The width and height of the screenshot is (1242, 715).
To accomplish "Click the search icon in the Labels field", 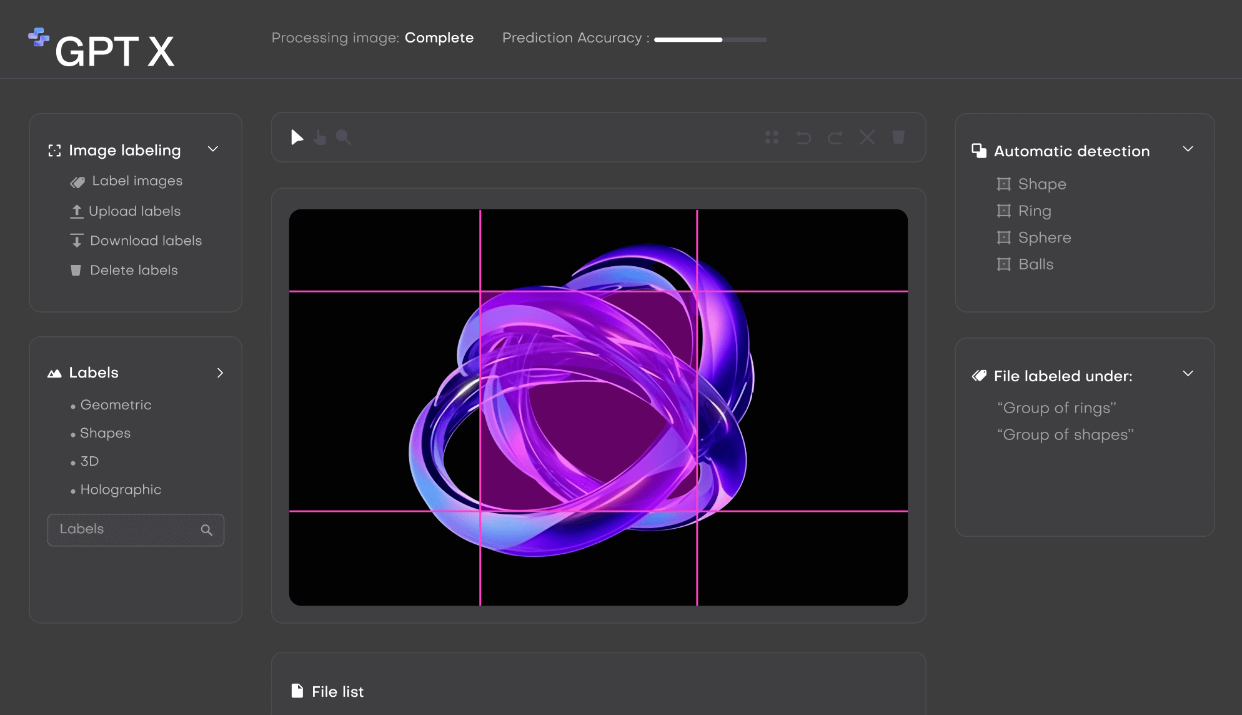I will click(x=207, y=529).
